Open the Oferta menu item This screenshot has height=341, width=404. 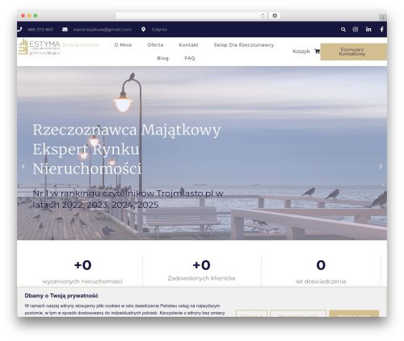coord(155,45)
